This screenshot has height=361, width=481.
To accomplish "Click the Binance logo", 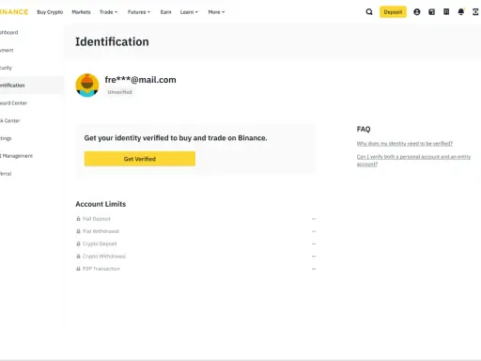I will [14, 12].
